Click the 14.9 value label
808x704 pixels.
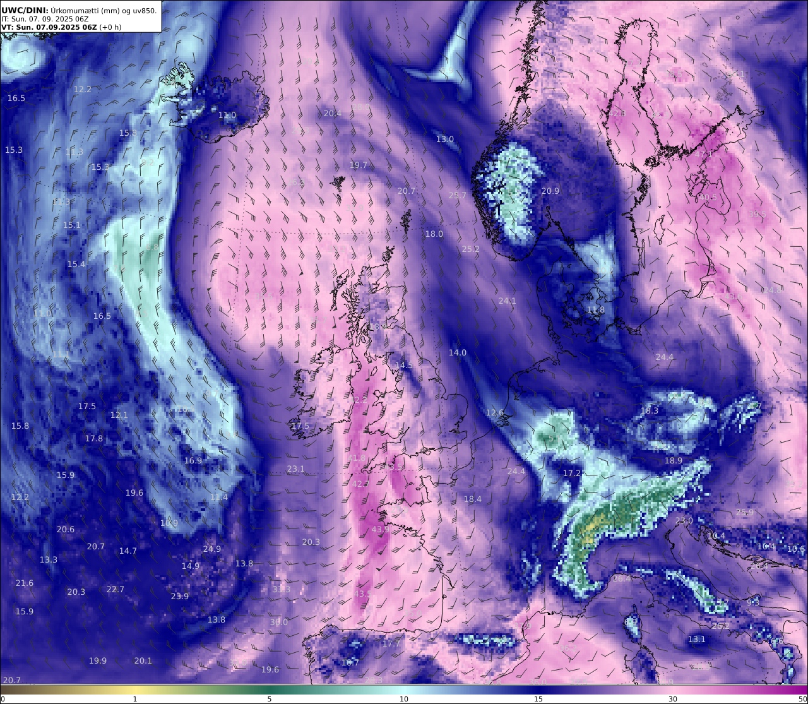(x=191, y=566)
